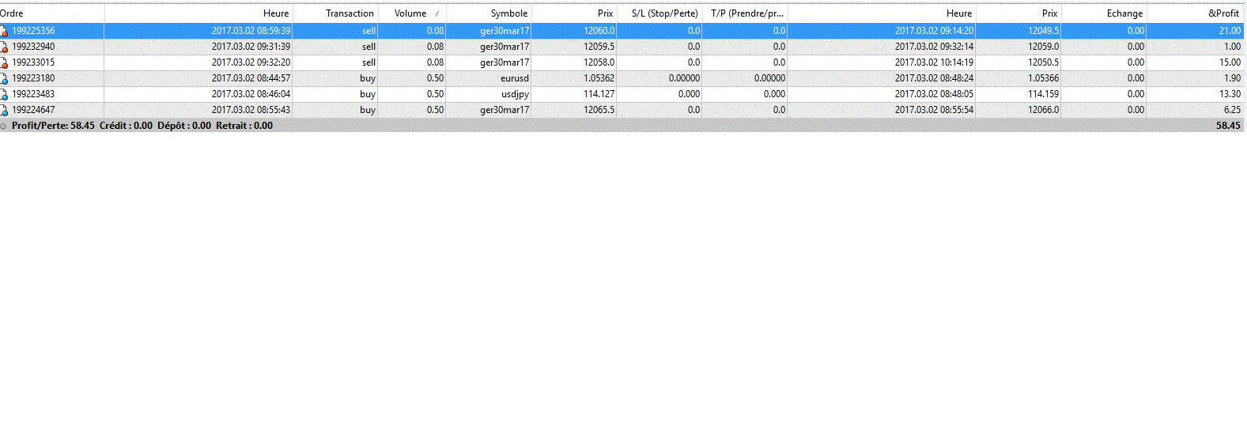Click open price 12059.5
Image resolution: width=1247 pixels, height=427 pixels.
(x=599, y=47)
